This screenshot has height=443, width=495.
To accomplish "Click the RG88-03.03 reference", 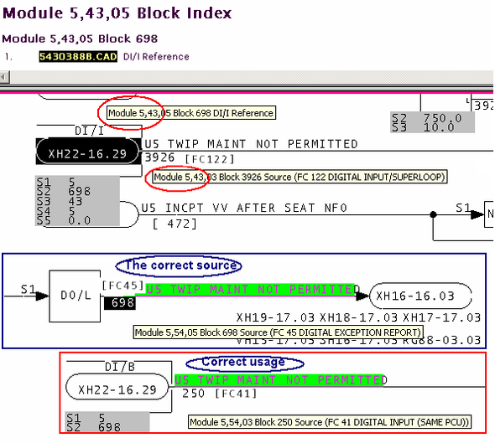I will (x=442, y=340).
